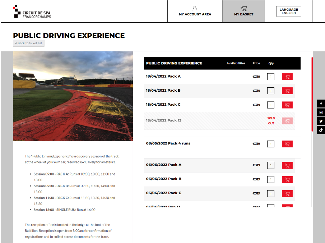Add 06/06/2022 Pack A to basket

[x=287, y=165]
